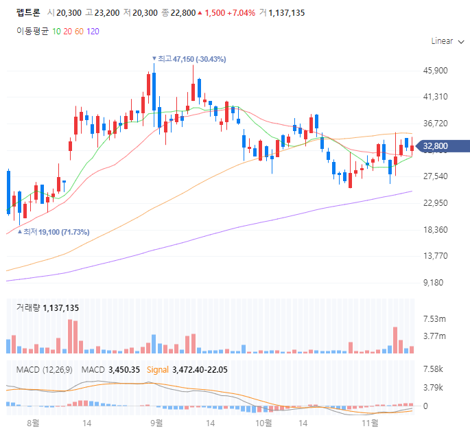Click the 3.77m volume axis label
The image size is (470, 431).
point(434,336)
